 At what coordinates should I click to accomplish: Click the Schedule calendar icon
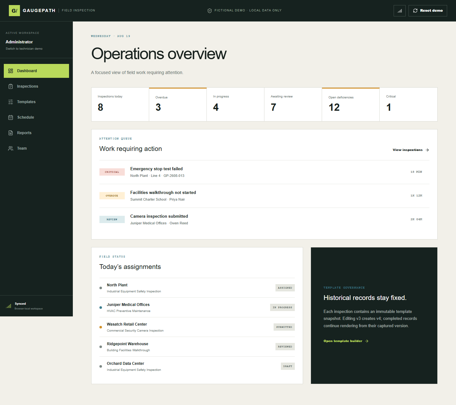pyautogui.click(x=10, y=117)
